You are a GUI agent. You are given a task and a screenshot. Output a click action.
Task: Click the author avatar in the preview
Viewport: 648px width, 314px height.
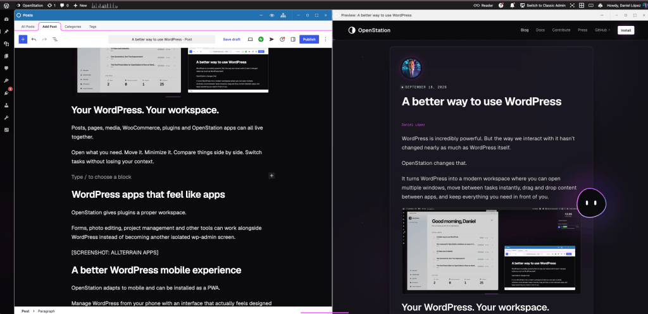pos(411,68)
